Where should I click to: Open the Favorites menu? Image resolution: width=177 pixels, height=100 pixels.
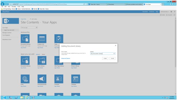pos(14,7)
